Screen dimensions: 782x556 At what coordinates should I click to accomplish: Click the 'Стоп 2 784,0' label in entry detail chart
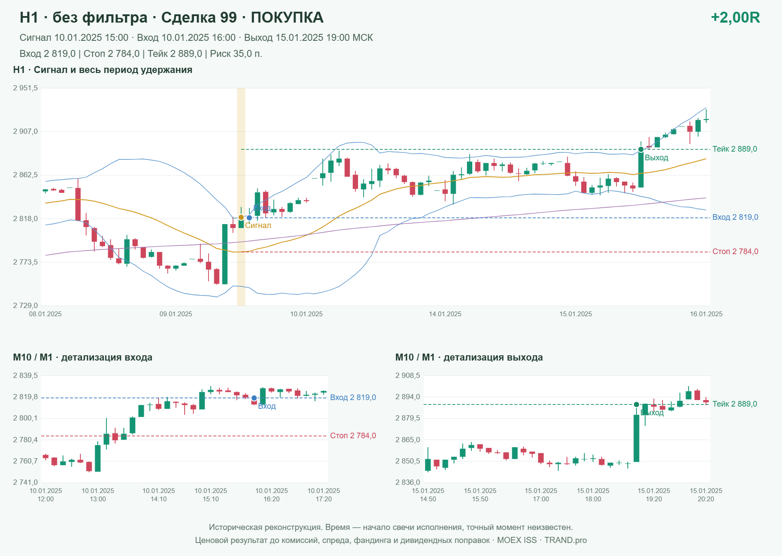click(x=353, y=436)
